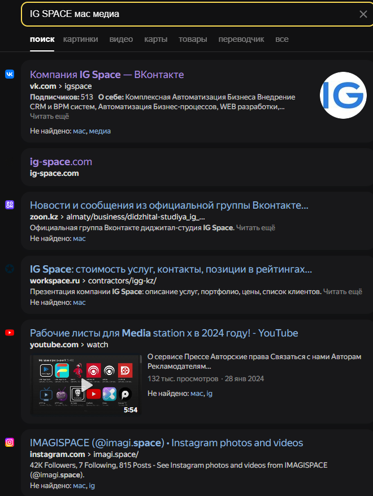Click медиа in the VK result's Не найдено
The height and width of the screenshot is (496, 373).
[x=100, y=131]
